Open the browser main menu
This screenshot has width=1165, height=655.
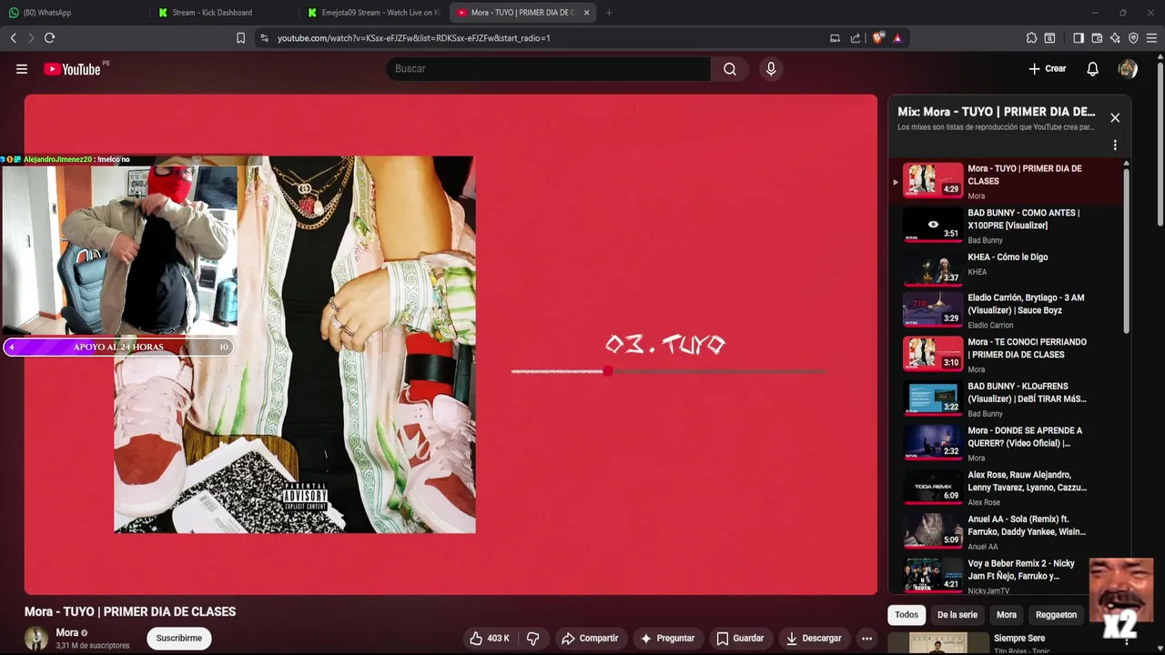point(1151,38)
